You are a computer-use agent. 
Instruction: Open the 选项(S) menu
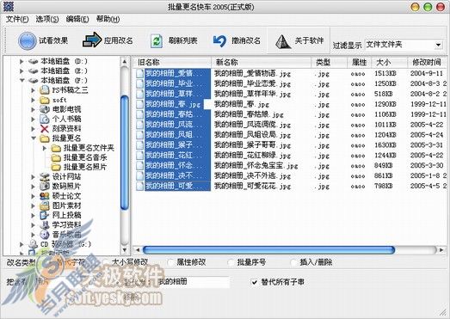click(47, 19)
